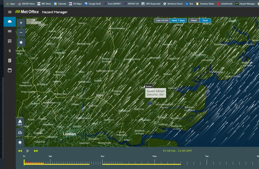Image resolution: width=259 pixels, height=169 pixels.
Task: Click the star favourites icon on the map
Action: pyautogui.click(x=21, y=42)
